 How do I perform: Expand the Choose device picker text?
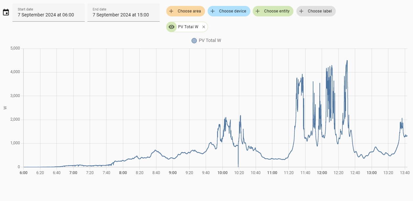click(x=233, y=11)
